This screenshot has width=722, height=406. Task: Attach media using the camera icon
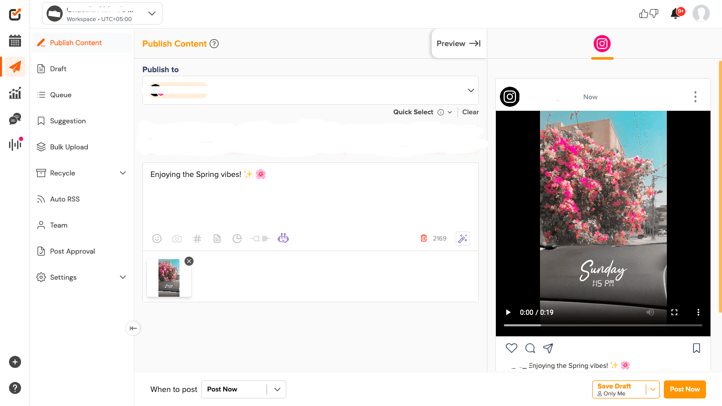(x=177, y=238)
